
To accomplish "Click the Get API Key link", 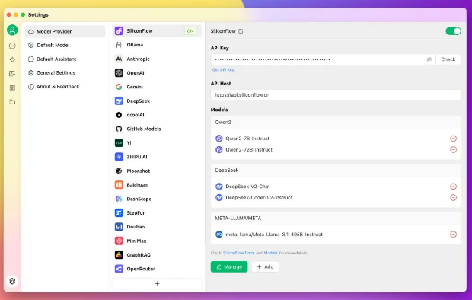I will click(223, 70).
